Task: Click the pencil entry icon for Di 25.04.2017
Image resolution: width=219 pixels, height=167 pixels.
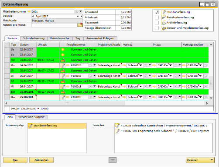Action: (x=63, y=76)
